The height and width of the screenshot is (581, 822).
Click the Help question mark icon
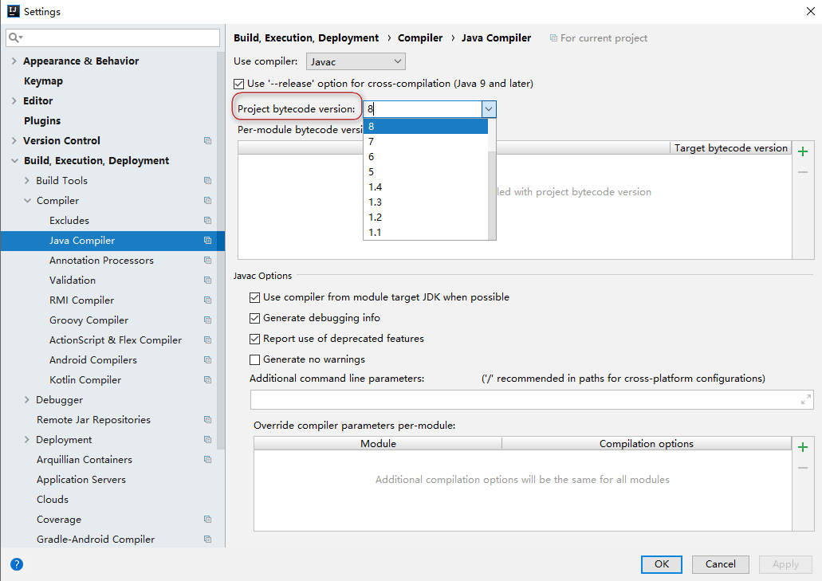(17, 564)
